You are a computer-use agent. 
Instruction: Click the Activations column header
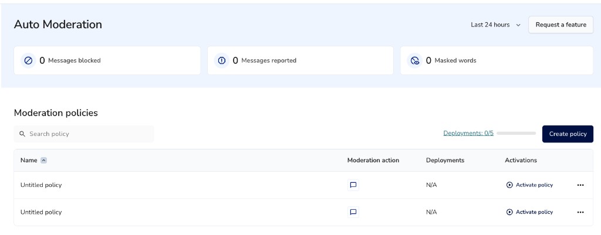point(521,161)
